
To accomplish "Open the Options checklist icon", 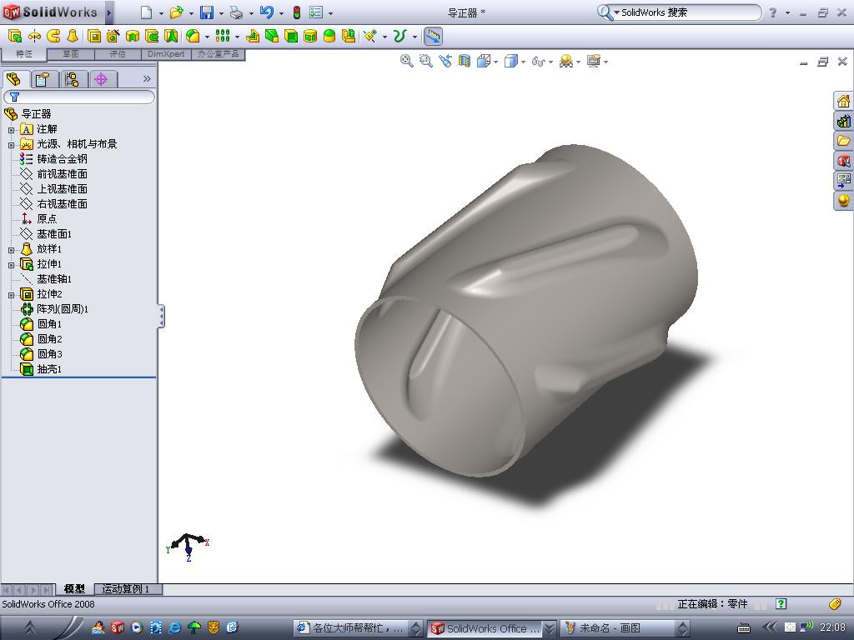I will coord(316,12).
